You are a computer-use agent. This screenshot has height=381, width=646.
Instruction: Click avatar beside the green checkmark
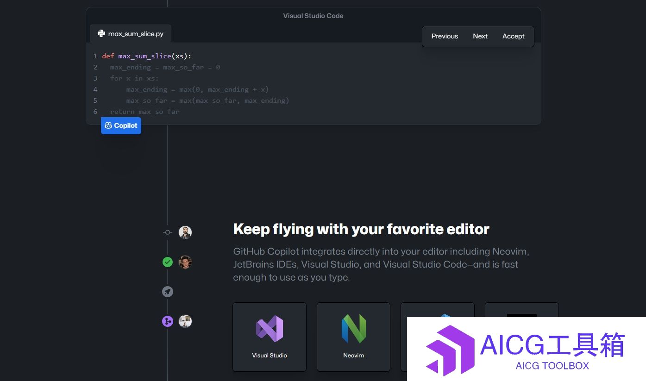[x=185, y=262]
